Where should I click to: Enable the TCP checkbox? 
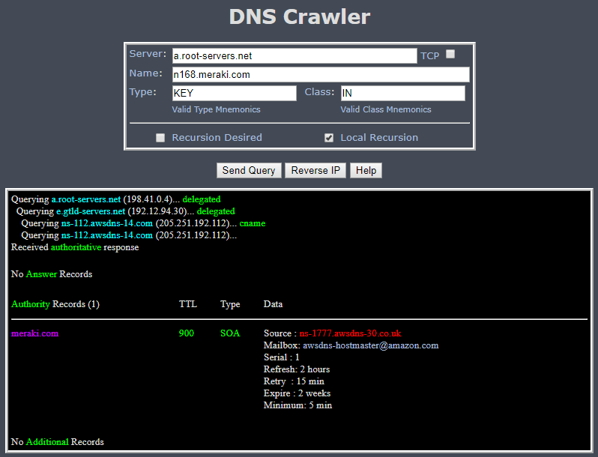[x=450, y=54]
